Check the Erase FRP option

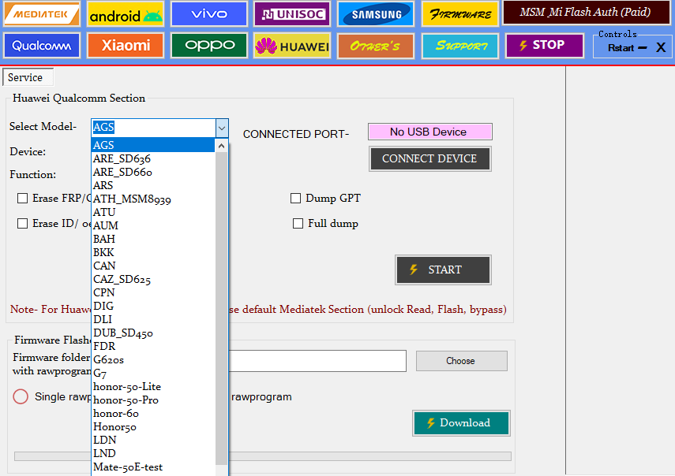(x=23, y=199)
